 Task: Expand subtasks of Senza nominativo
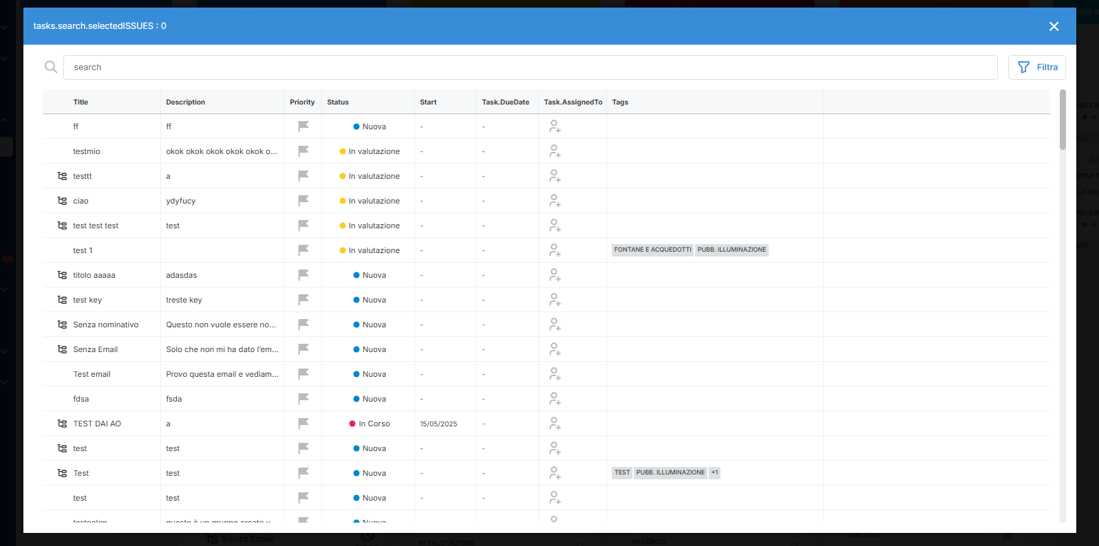(62, 325)
